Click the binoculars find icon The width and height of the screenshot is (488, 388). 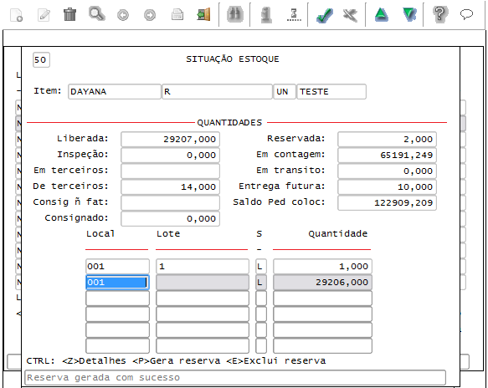click(x=234, y=14)
